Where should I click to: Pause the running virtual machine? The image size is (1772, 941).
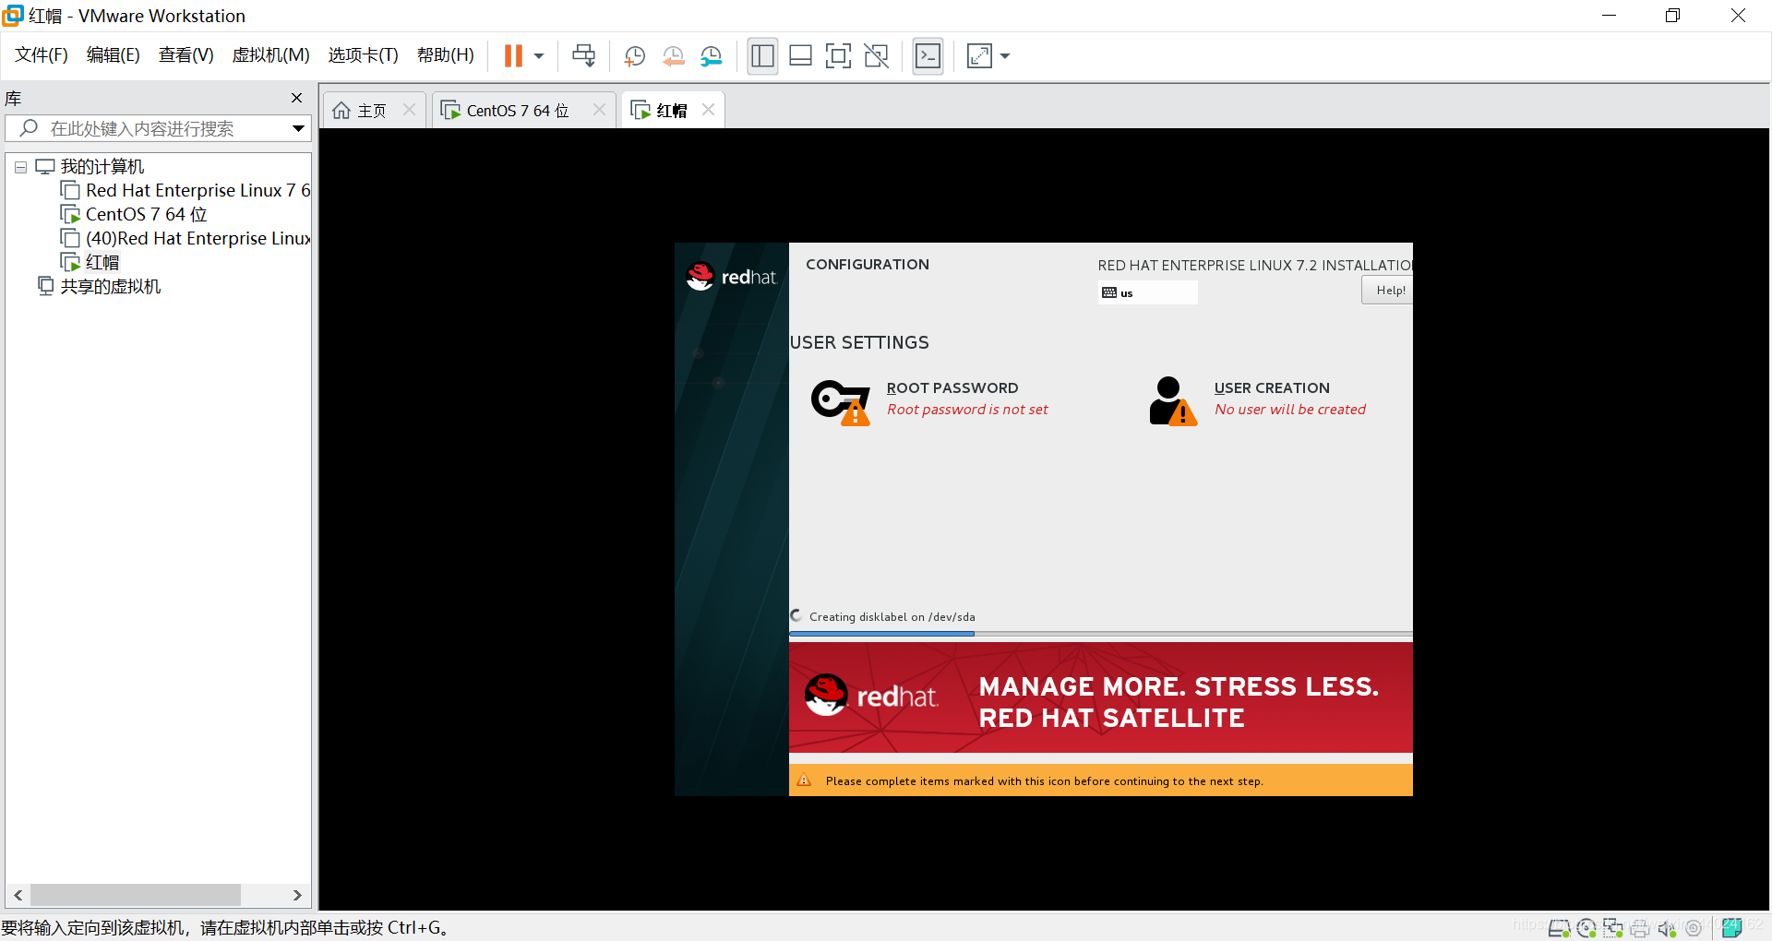(513, 56)
